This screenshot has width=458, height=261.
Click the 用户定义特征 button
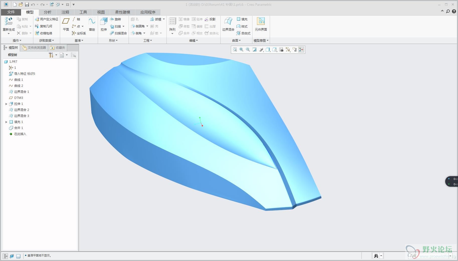[47, 19]
